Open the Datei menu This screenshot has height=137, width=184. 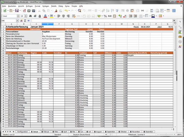[4, 6]
